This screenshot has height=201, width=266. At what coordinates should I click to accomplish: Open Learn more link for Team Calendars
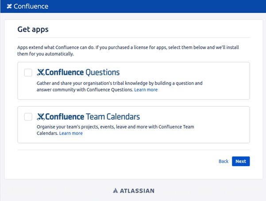pyautogui.click(x=71, y=133)
